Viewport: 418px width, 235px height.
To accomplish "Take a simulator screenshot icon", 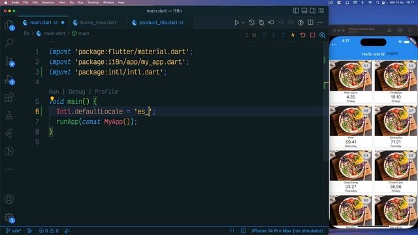I will tap(400, 30).
